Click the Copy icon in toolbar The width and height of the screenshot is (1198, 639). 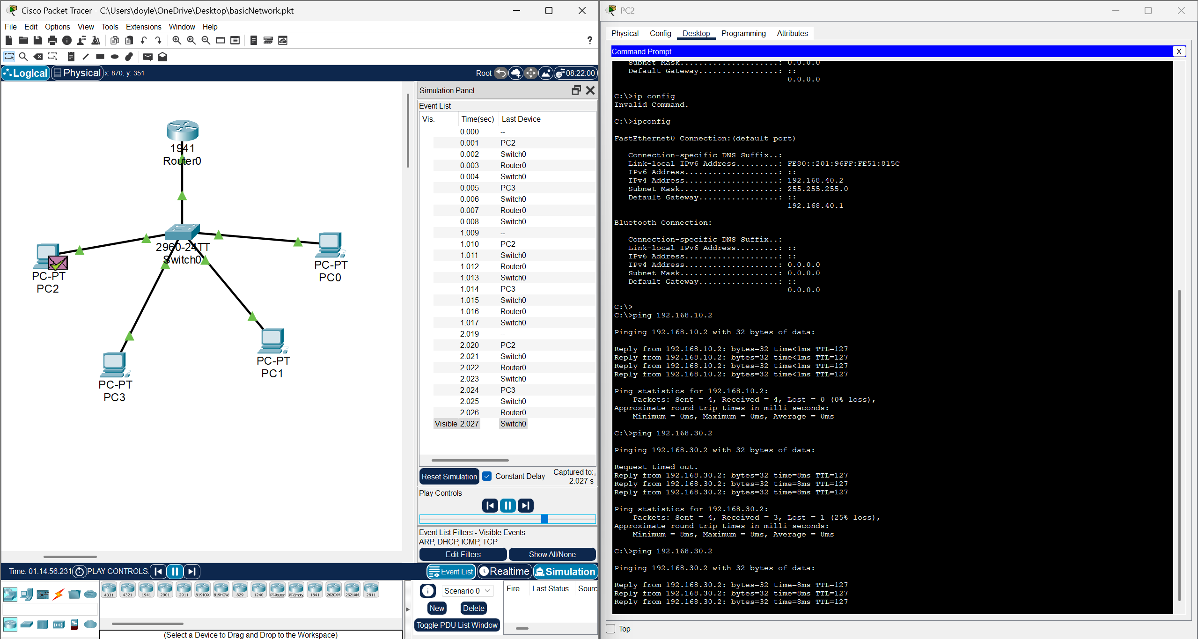coord(114,40)
